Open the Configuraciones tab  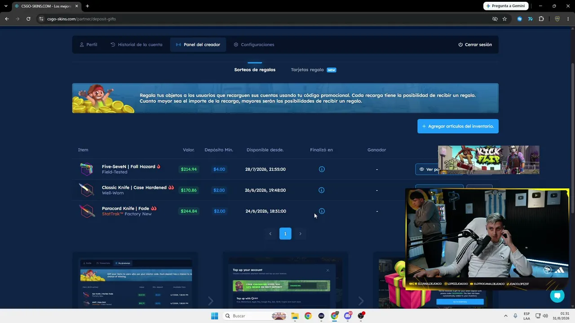coord(254,45)
